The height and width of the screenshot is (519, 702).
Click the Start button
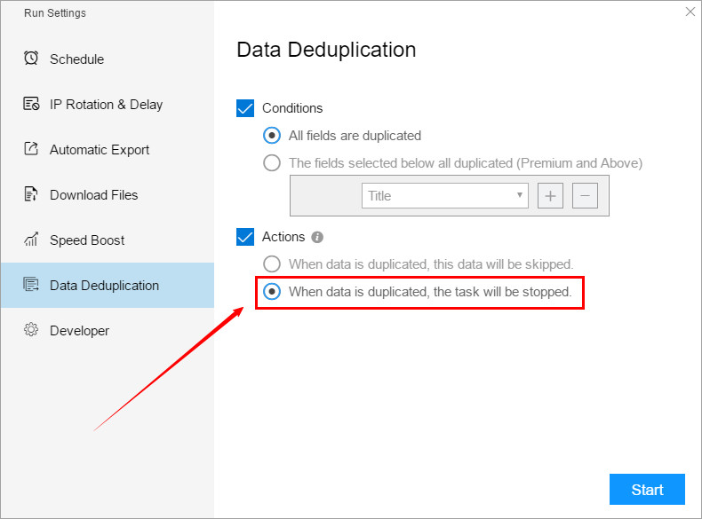pyautogui.click(x=647, y=490)
